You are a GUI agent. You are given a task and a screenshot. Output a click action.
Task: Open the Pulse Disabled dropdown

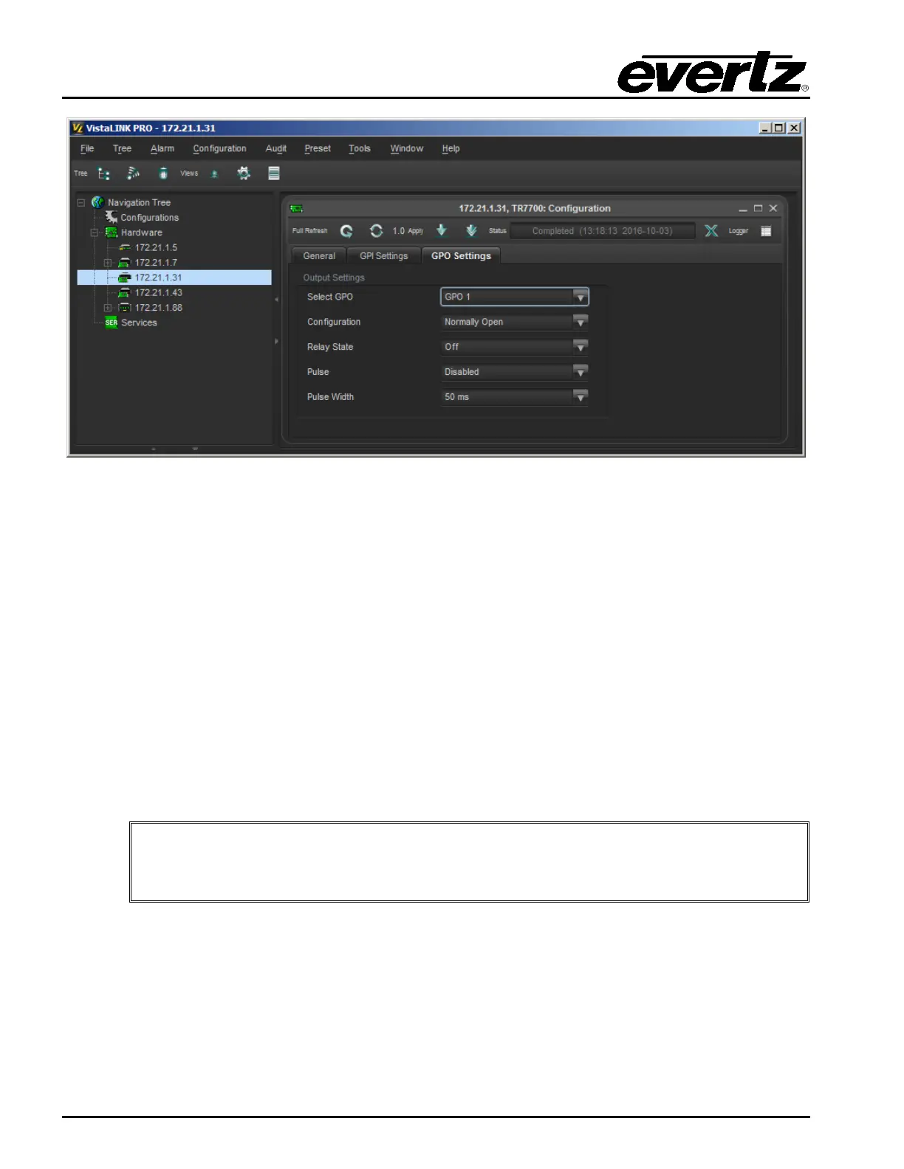(515, 372)
